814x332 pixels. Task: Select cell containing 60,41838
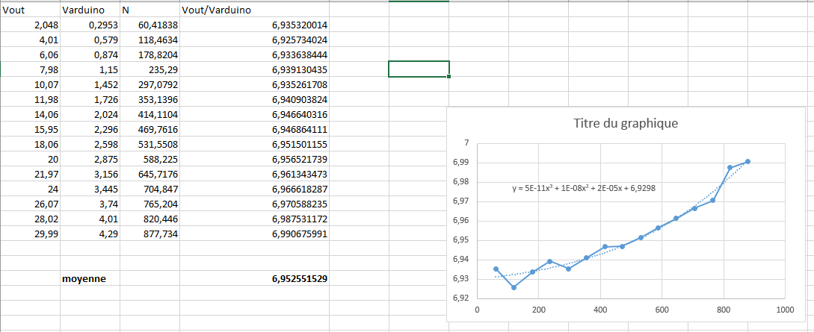[x=149, y=25]
